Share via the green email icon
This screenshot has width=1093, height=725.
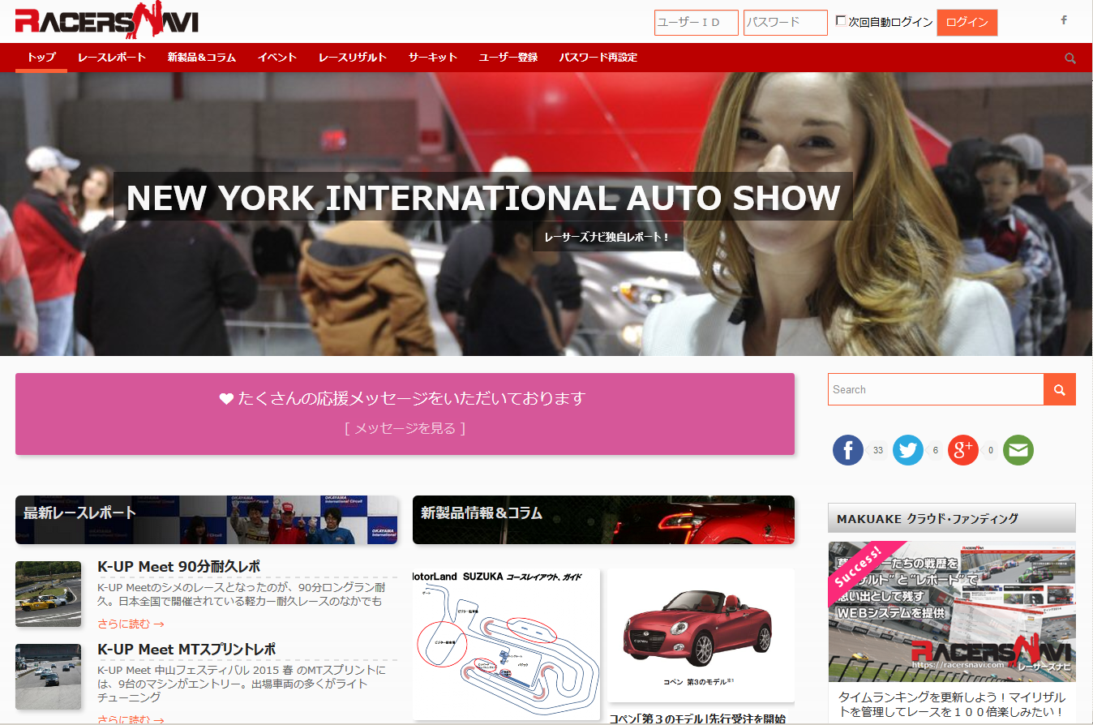(1018, 450)
